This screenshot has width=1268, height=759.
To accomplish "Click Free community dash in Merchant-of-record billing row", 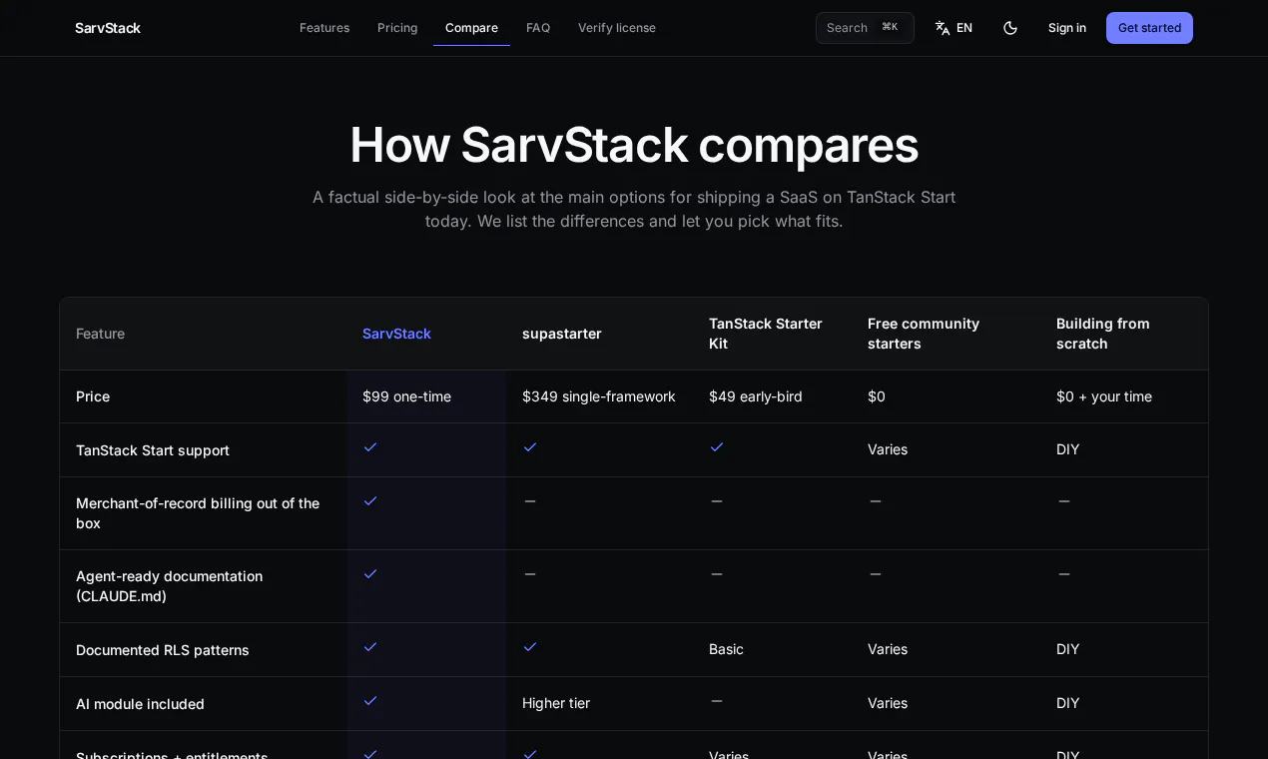I will (876, 501).
